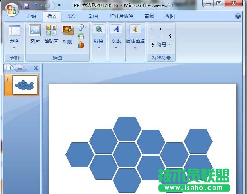Expand the 文本 (Text) group dropdown
Viewport: 247px width, 194px height.
tap(116, 48)
